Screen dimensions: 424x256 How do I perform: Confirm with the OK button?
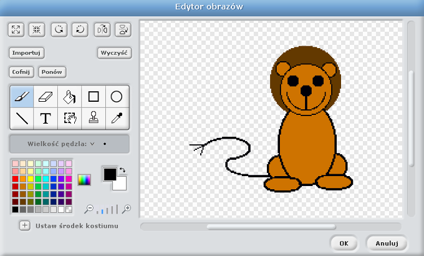pos(344,244)
